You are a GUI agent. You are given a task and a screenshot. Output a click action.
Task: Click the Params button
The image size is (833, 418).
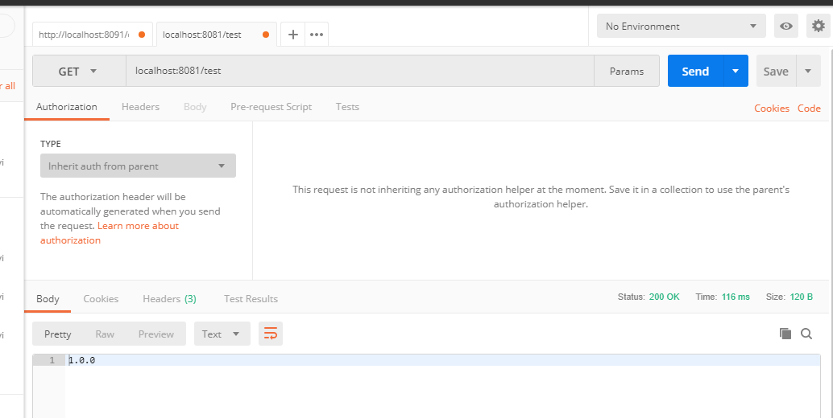(627, 71)
